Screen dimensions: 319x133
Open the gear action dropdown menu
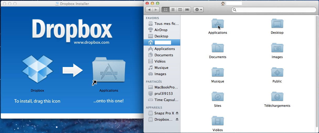point(198,10)
